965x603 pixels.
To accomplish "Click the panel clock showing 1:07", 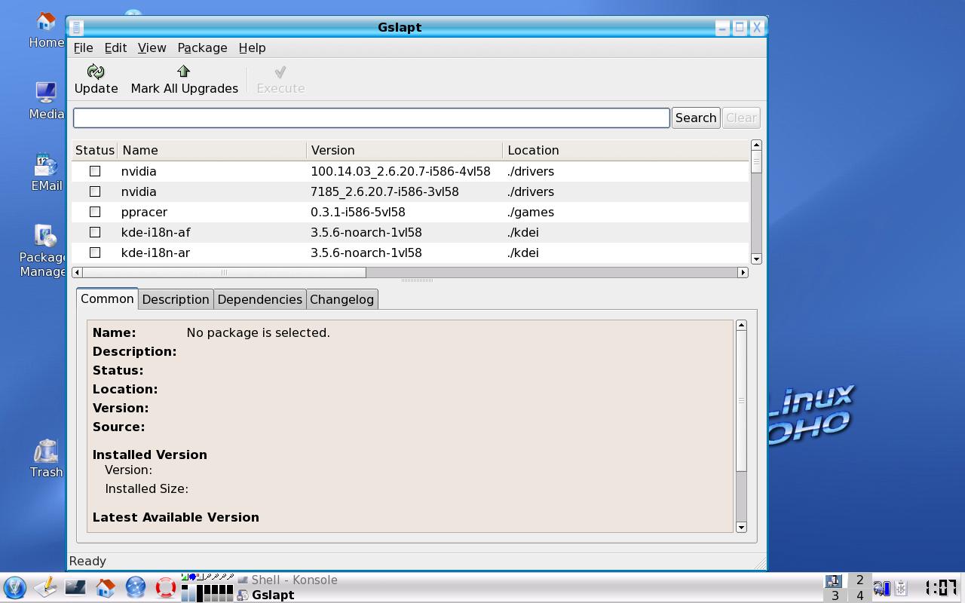I will pos(940,587).
